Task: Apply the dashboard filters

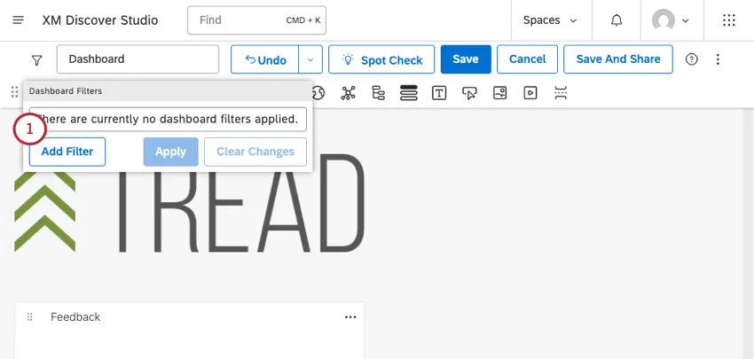Action: tap(170, 152)
